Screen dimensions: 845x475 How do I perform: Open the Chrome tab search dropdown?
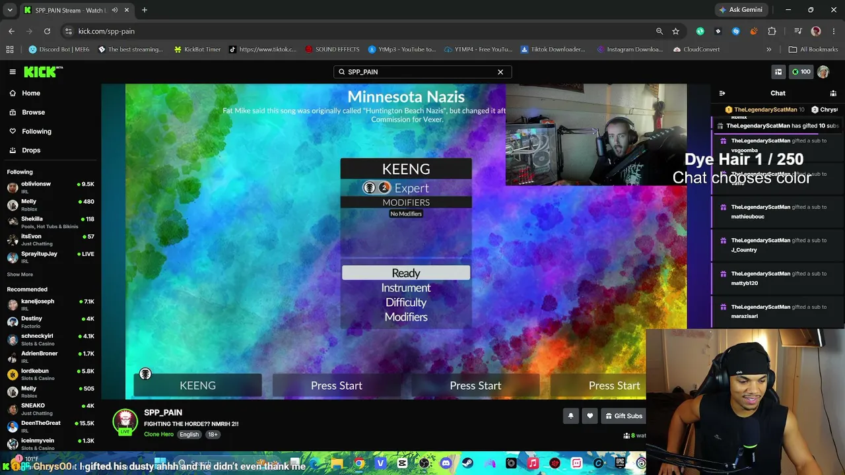[x=10, y=10]
